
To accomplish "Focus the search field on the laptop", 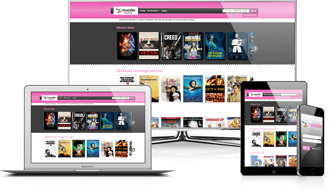I will pos(120,98).
